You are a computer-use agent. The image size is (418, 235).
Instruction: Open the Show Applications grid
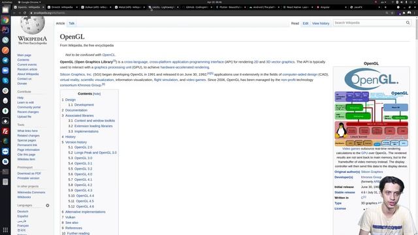coord(5,230)
